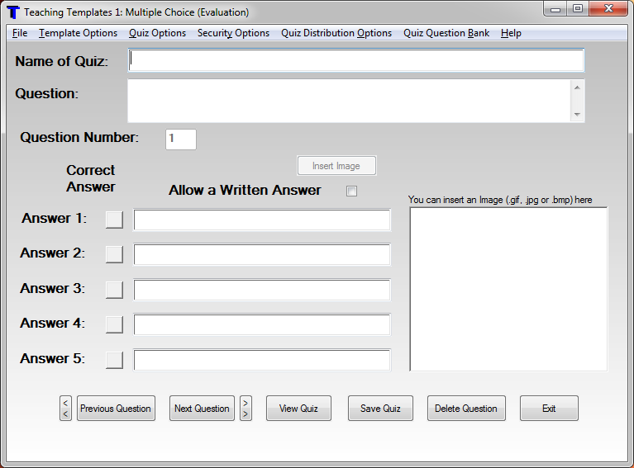The image size is (634, 468).
Task: Close the Teaching Templates window
Action: point(609,9)
